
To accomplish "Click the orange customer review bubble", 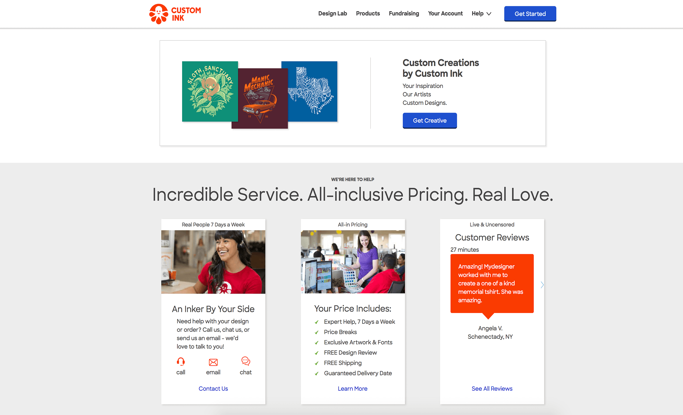I will point(492,284).
